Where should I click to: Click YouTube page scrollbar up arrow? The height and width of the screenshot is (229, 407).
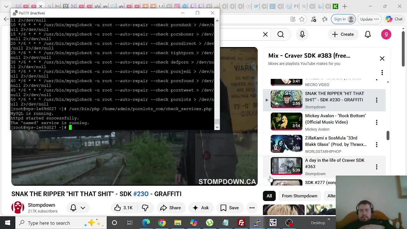(x=404, y=29)
